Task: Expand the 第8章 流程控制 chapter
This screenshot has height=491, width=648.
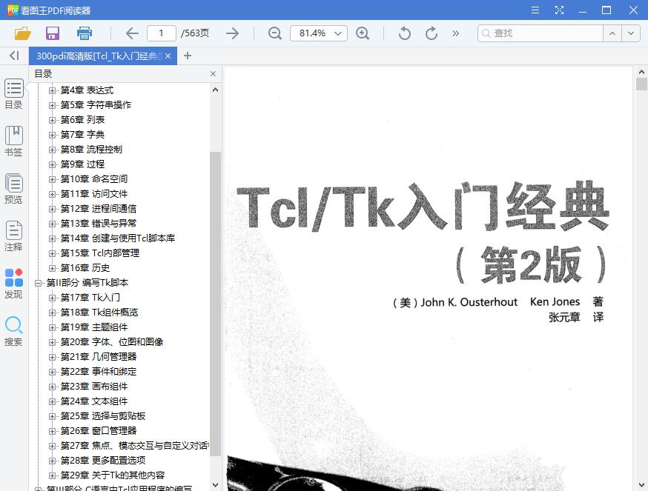Action: pos(51,149)
